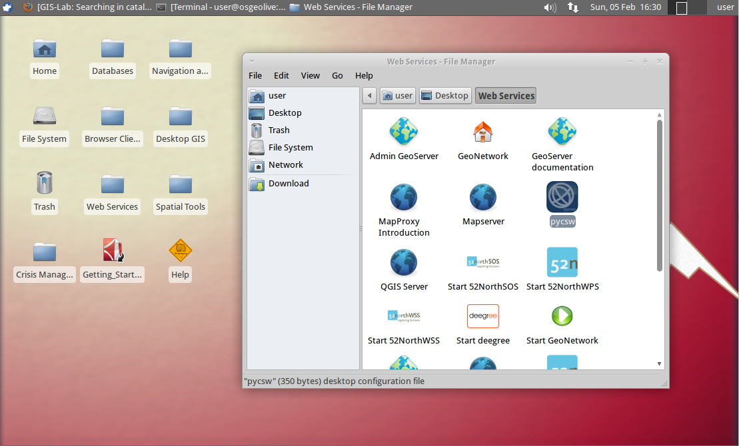This screenshot has height=446, width=739.
Task: Select the Start deegree icon
Action: [483, 316]
